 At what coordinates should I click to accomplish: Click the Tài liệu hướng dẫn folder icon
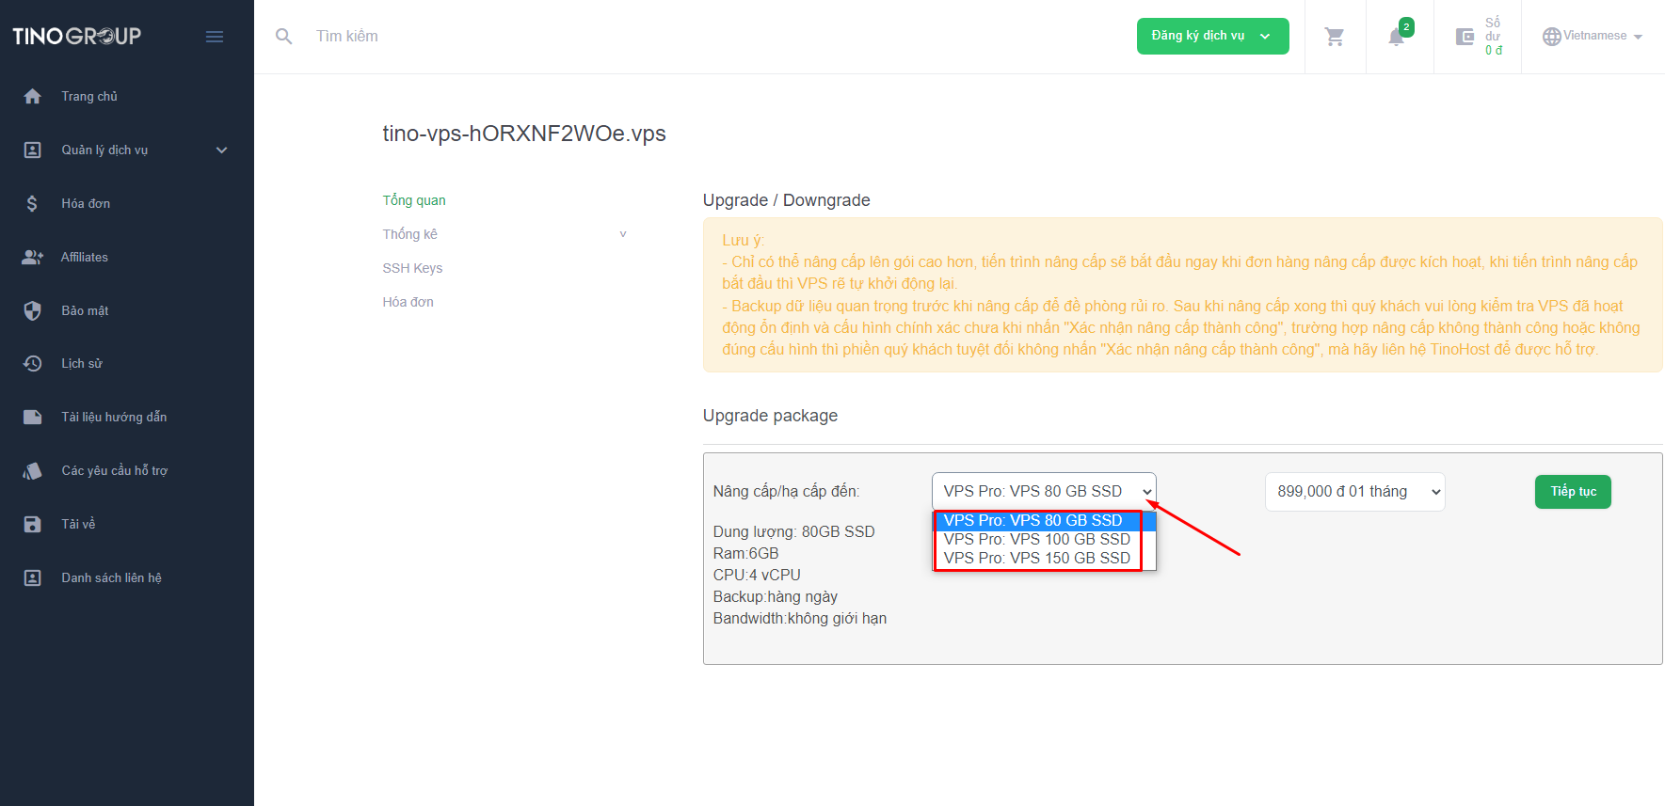point(32,417)
